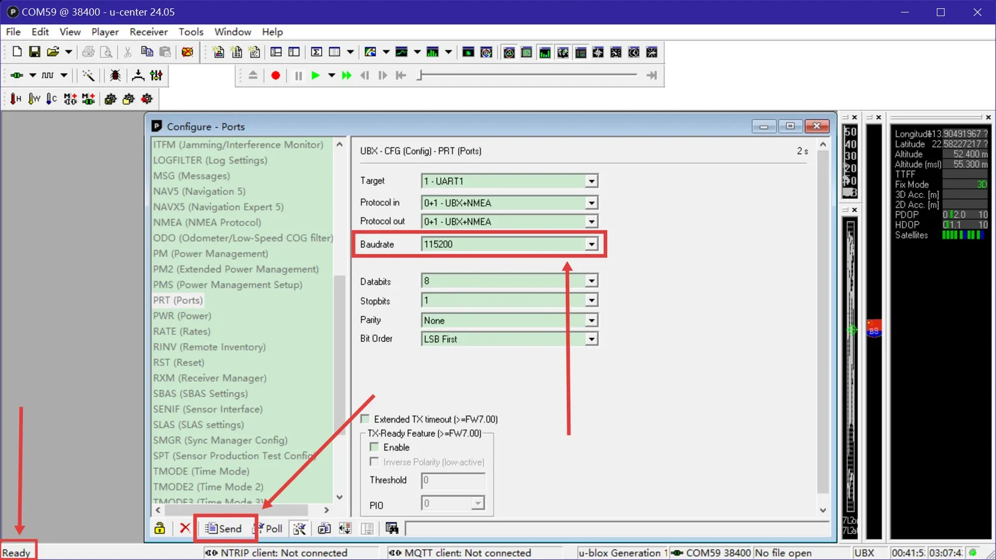Click the green play button
The width and height of the screenshot is (996, 560).
tap(316, 75)
